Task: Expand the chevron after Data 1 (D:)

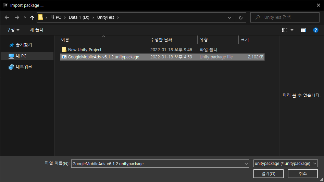Action: 93,17
